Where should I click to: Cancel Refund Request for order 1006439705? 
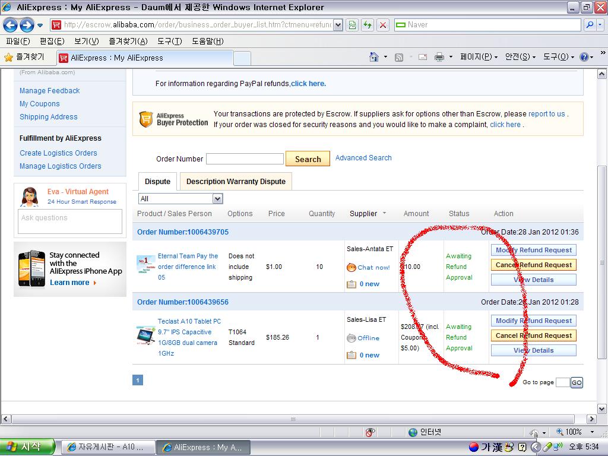coord(534,265)
